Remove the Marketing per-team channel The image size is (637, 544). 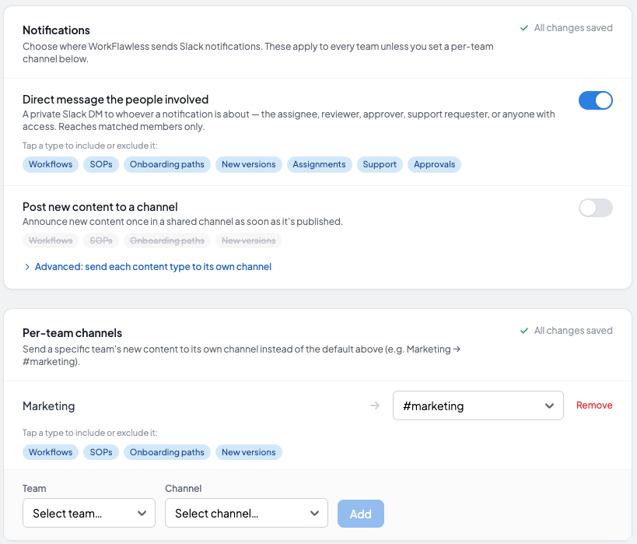pyautogui.click(x=594, y=405)
